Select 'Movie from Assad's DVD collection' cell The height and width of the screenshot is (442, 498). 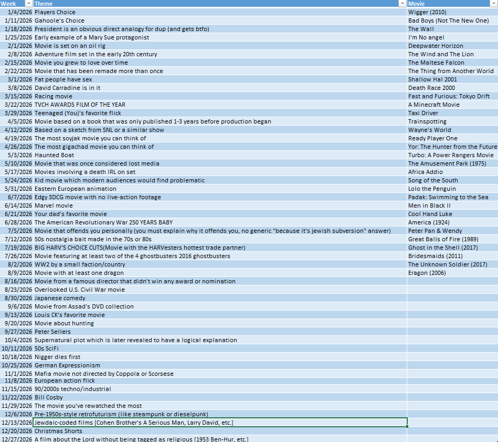coord(220,306)
